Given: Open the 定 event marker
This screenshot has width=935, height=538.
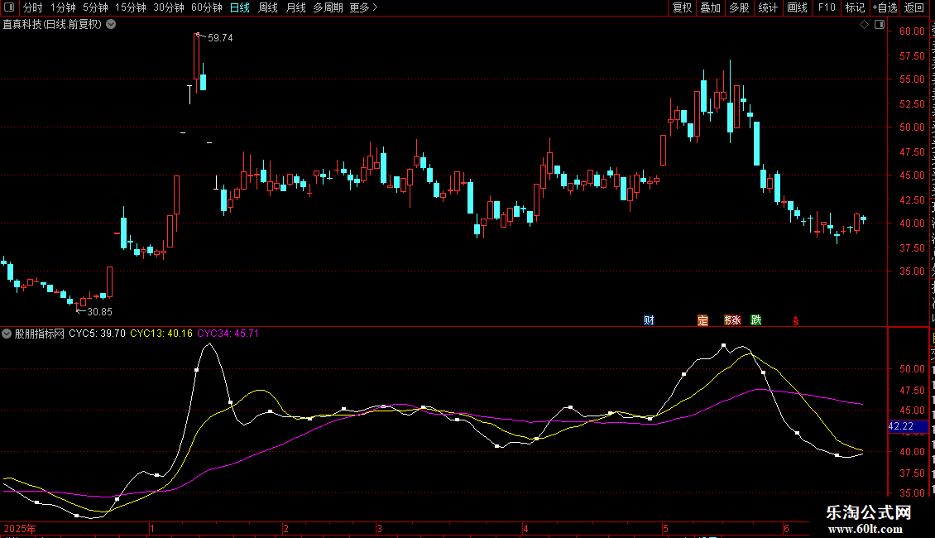Looking at the screenshot, I should coord(702,320).
